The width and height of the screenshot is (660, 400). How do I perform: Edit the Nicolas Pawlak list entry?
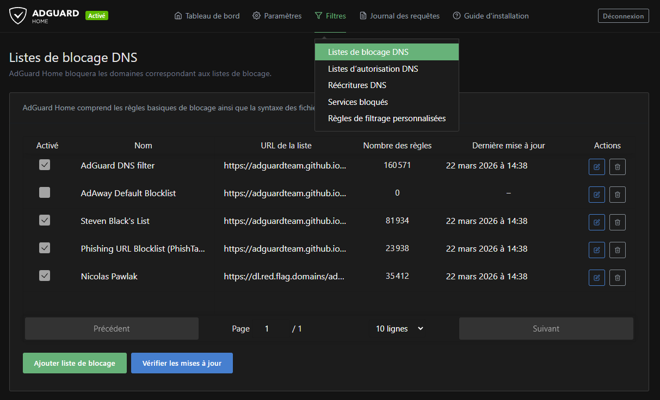click(x=597, y=278)
